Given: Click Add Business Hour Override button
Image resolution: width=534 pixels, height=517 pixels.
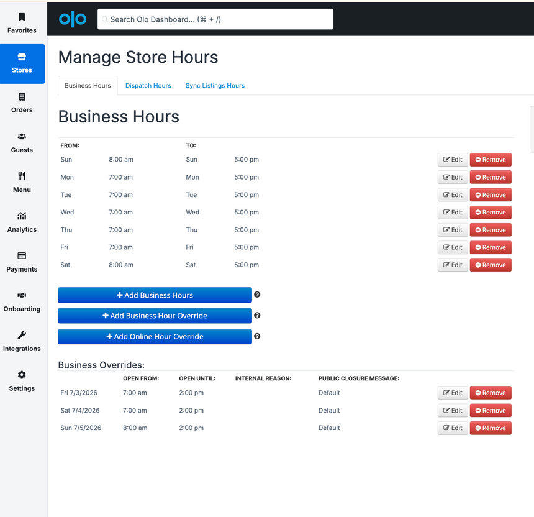Looking at the screenshot, I should click(155, 316).
